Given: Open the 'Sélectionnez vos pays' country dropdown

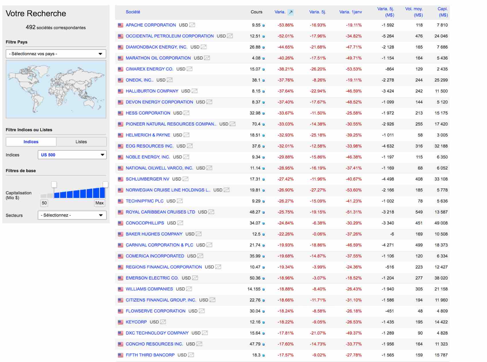Looking at the screenshot, I should pyautogui.click(x=56, y=54).
